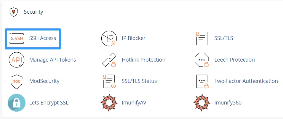Open the Two-Factor Authentication link

coord(246,81)
